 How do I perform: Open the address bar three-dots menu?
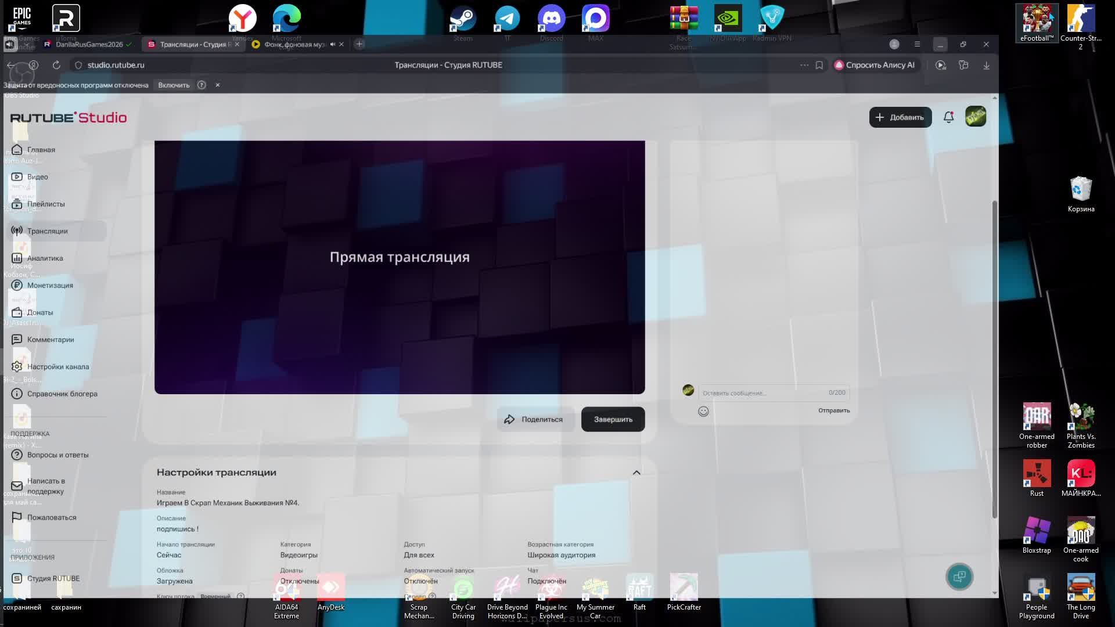point(804,65)
